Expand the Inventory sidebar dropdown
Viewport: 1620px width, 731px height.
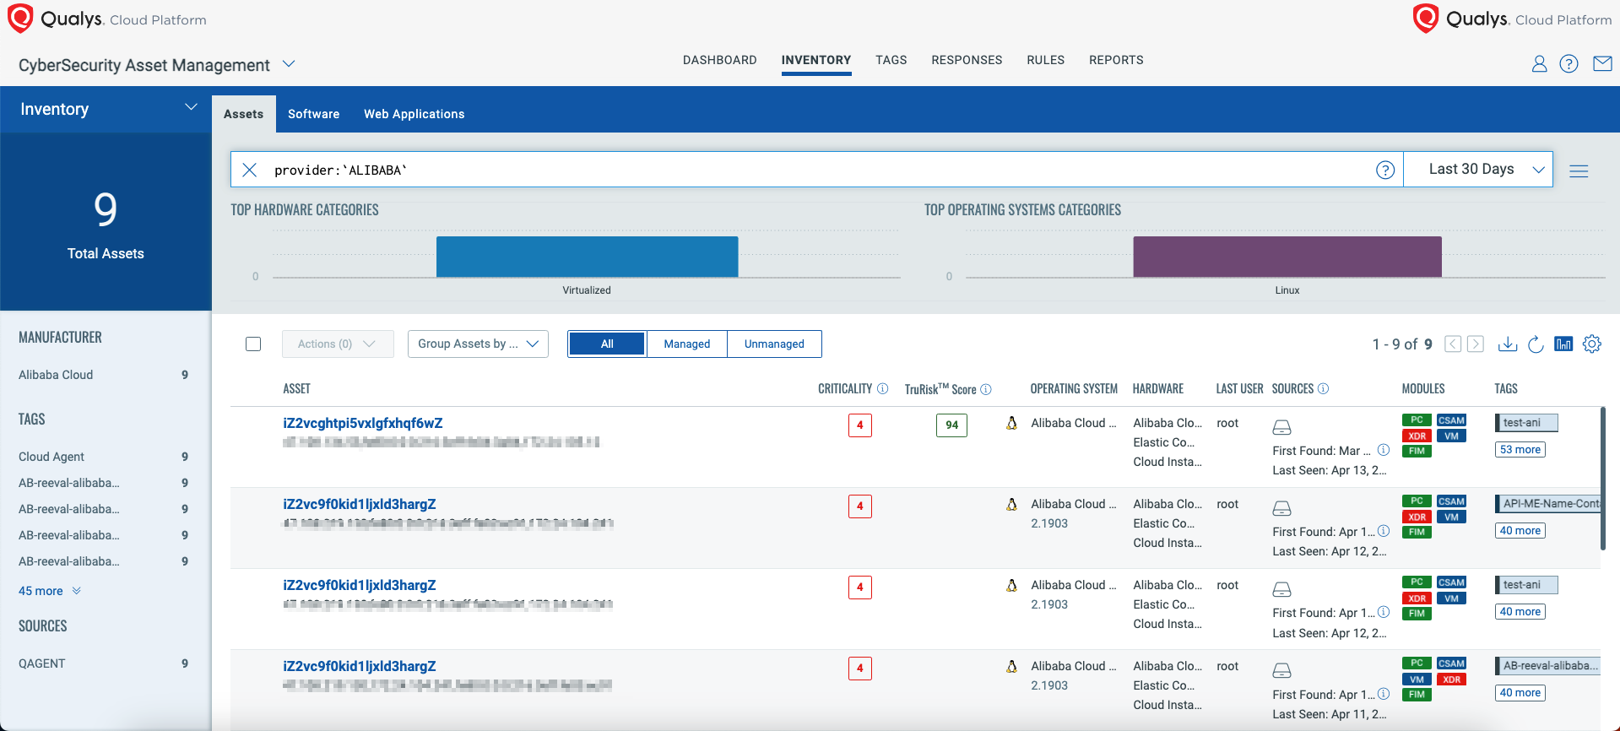pos(191,107)
